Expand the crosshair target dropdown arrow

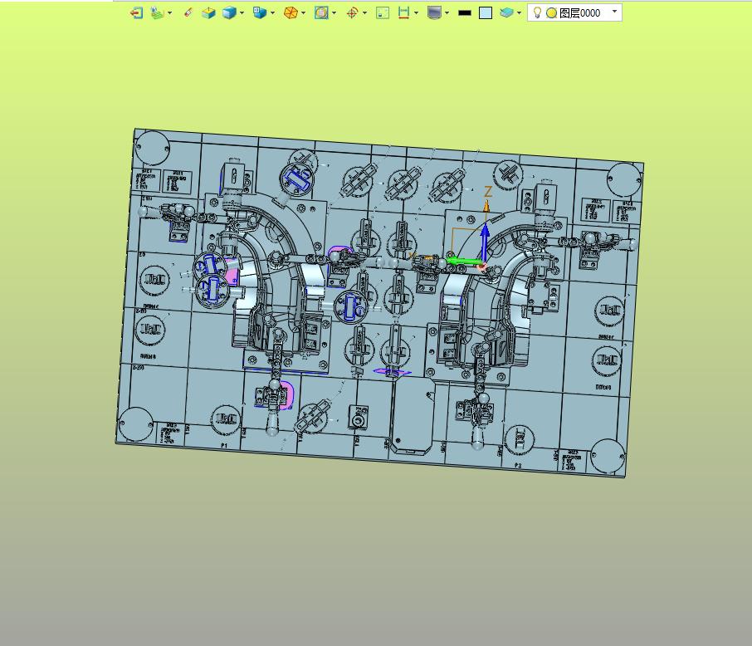point(364,13)
